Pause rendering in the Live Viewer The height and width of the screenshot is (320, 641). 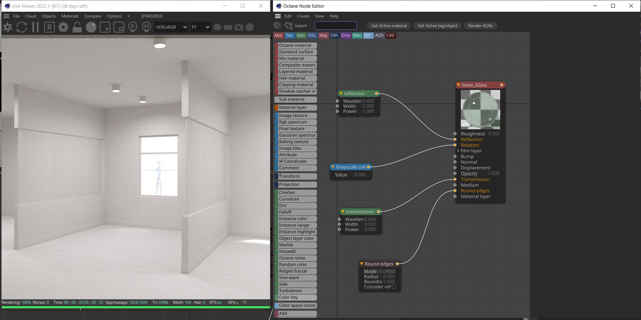tap(35, 27)
